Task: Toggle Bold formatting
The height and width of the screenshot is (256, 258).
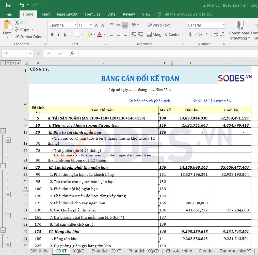Action: point(52,34)
